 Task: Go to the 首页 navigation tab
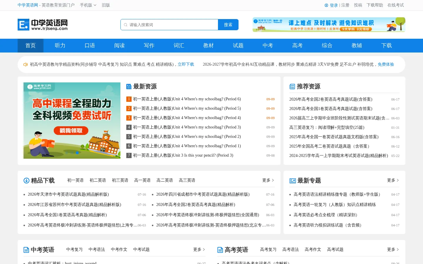coord(31,45)
